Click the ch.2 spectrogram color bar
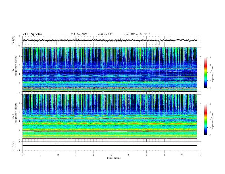The image size is (225, 174). click(x=205, y=120)
